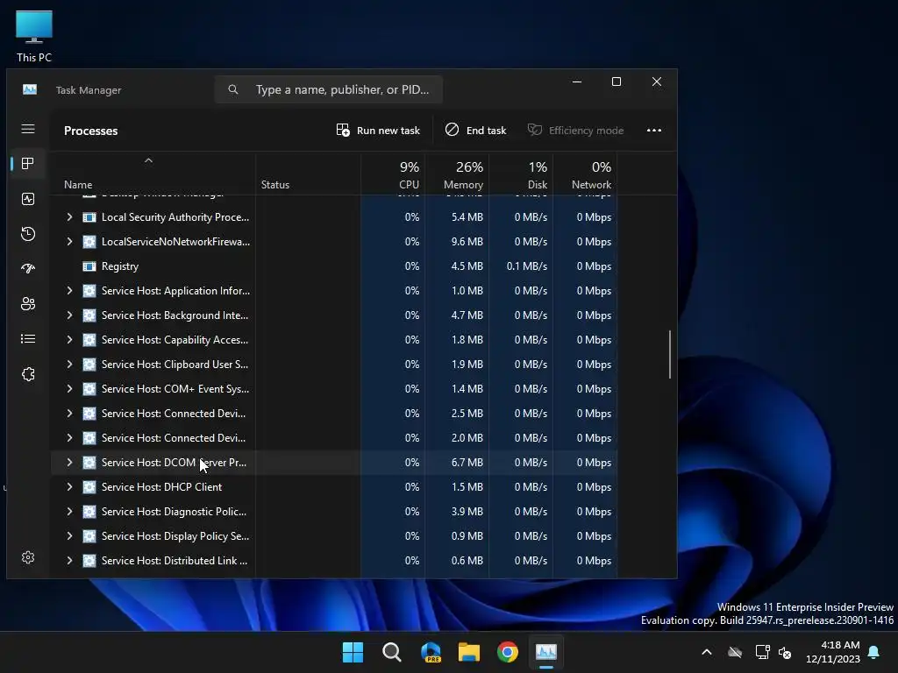Open Task Manager Settings gear icon

(28, 557)
